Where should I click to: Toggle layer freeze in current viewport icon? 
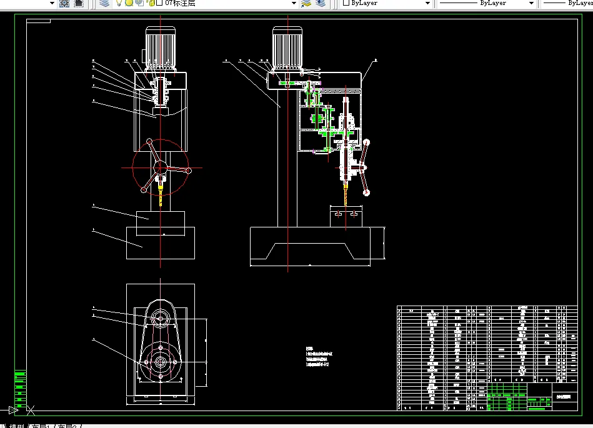click(139, 3)
